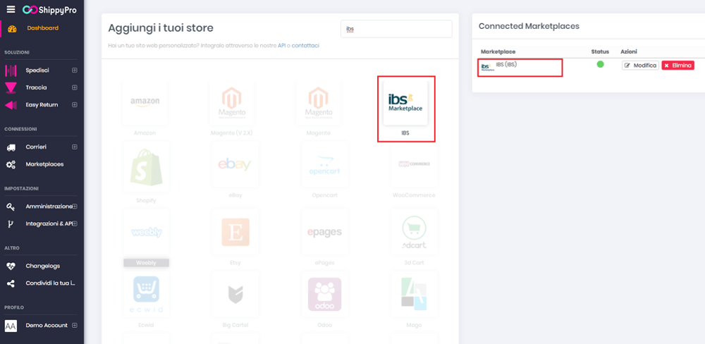Viewport: 705px width, 344px height.
Task: Click the Marketplaces gears icon
Action: pyautogui.click(x=11, y=164)
